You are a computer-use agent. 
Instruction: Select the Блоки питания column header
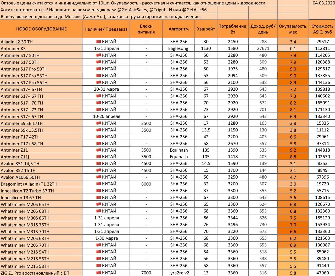point(146,29)
